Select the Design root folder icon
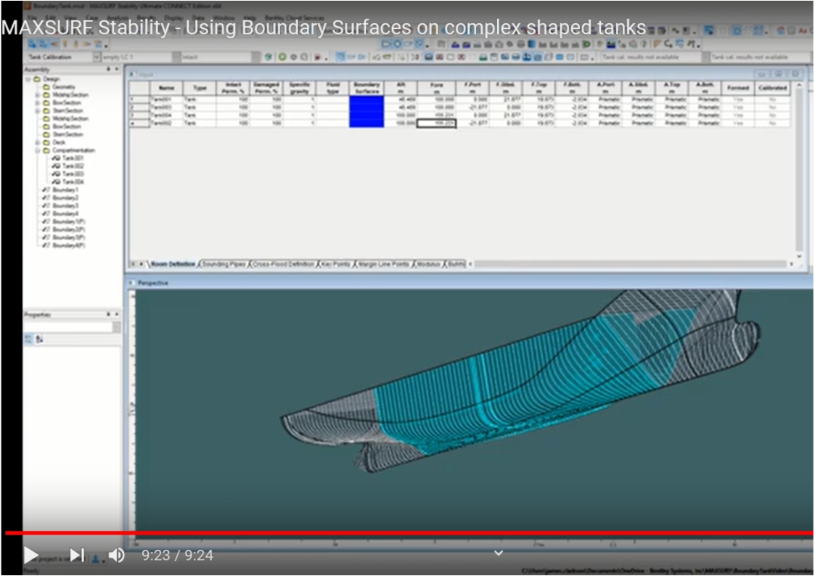 (x=38, y=78)
